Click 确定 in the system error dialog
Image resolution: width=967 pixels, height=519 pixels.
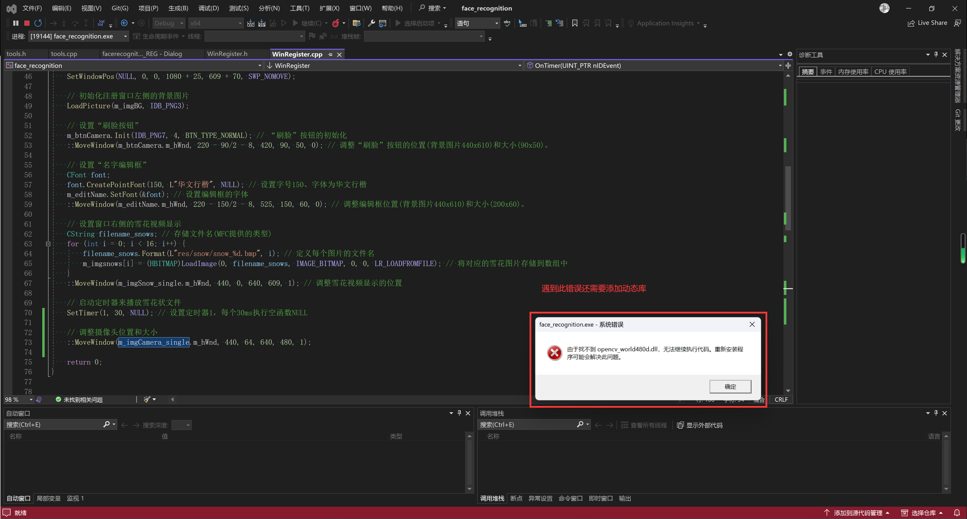point(730,386)
